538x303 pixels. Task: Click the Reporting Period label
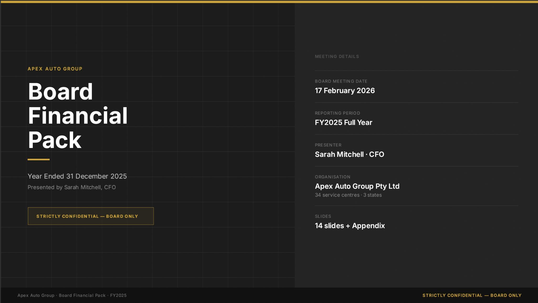337,113
